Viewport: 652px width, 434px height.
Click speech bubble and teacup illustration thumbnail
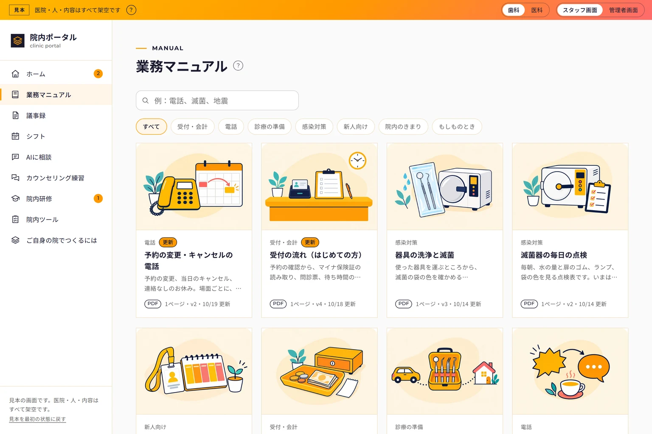click(x=570, y=371)
